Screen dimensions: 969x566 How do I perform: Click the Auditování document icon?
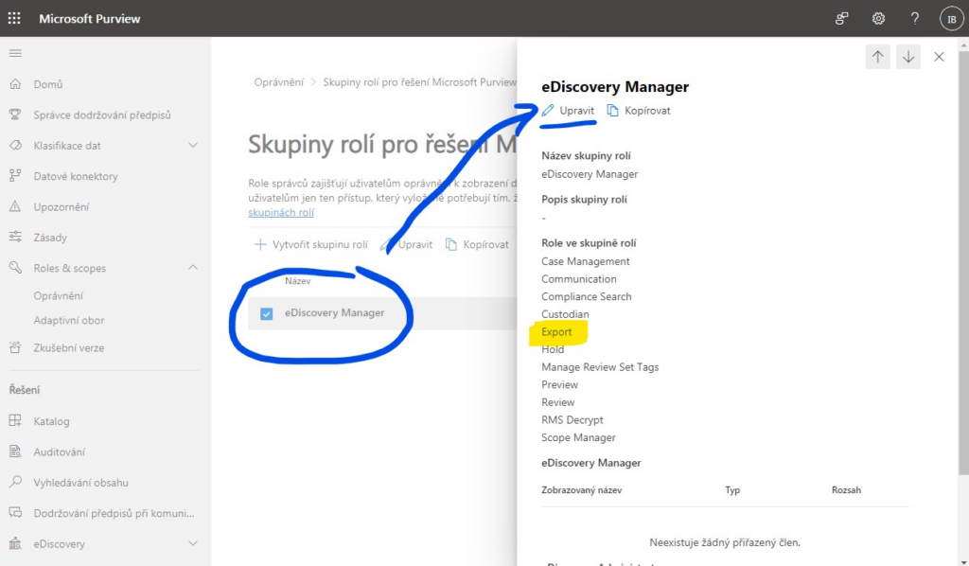click(x=15, y=451)
